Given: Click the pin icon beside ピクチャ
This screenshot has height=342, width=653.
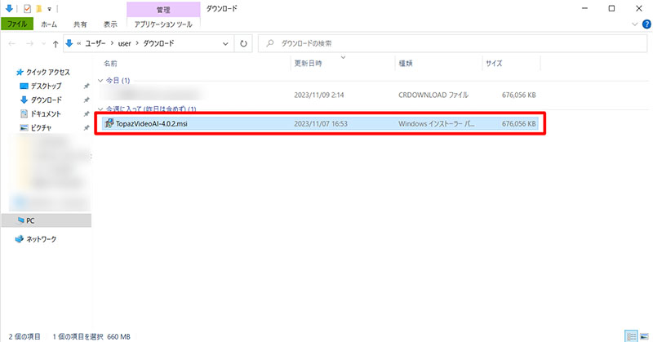Looking at the screenshot, I should (87, 127).
